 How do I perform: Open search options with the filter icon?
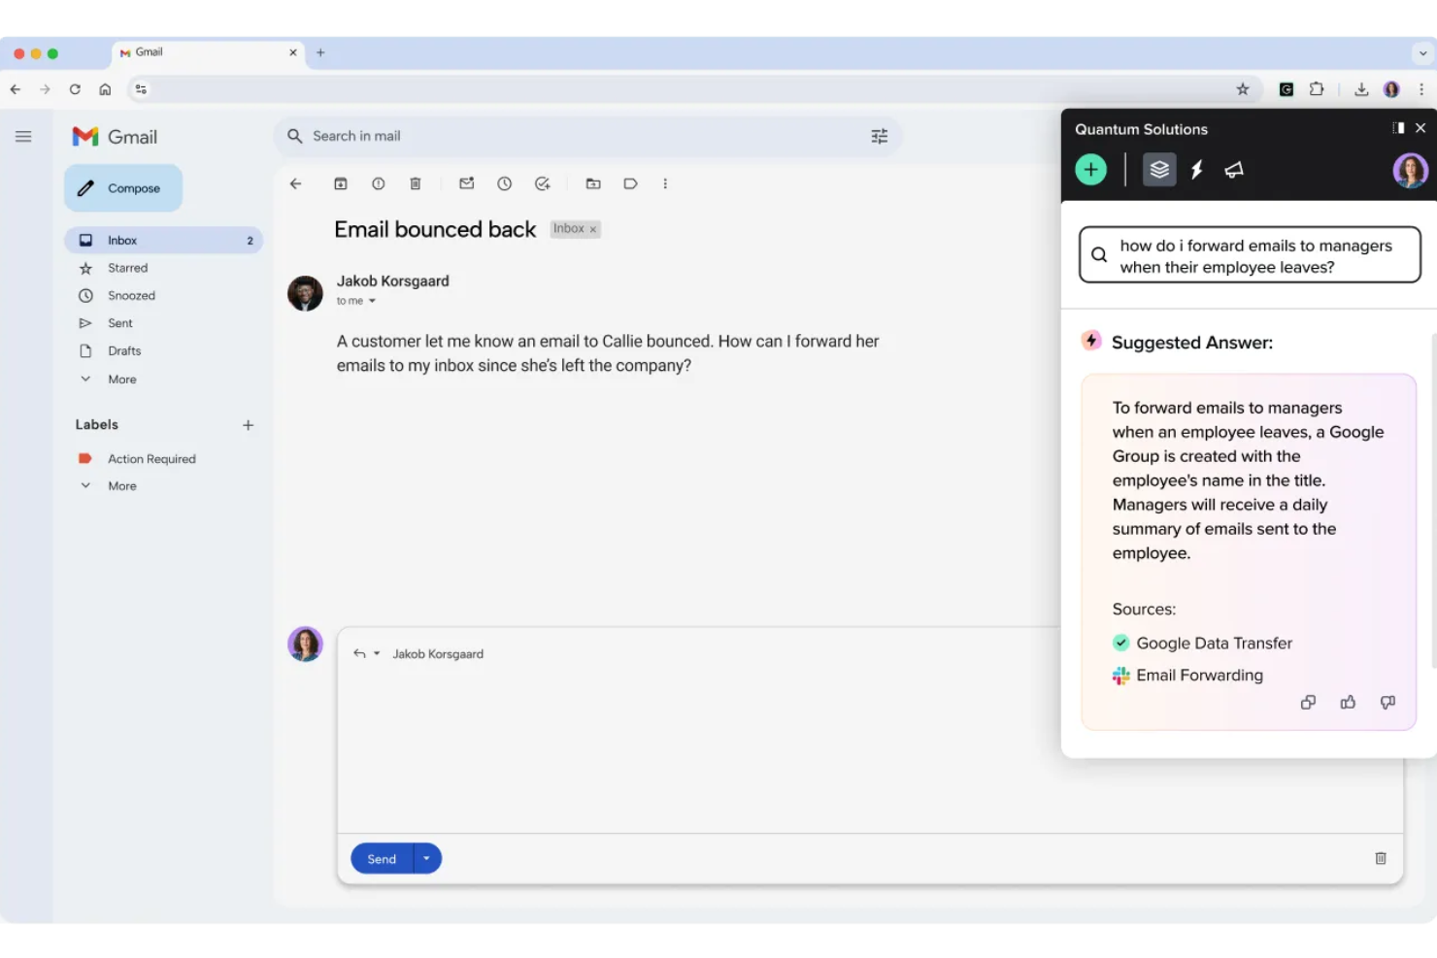point(880,136)
